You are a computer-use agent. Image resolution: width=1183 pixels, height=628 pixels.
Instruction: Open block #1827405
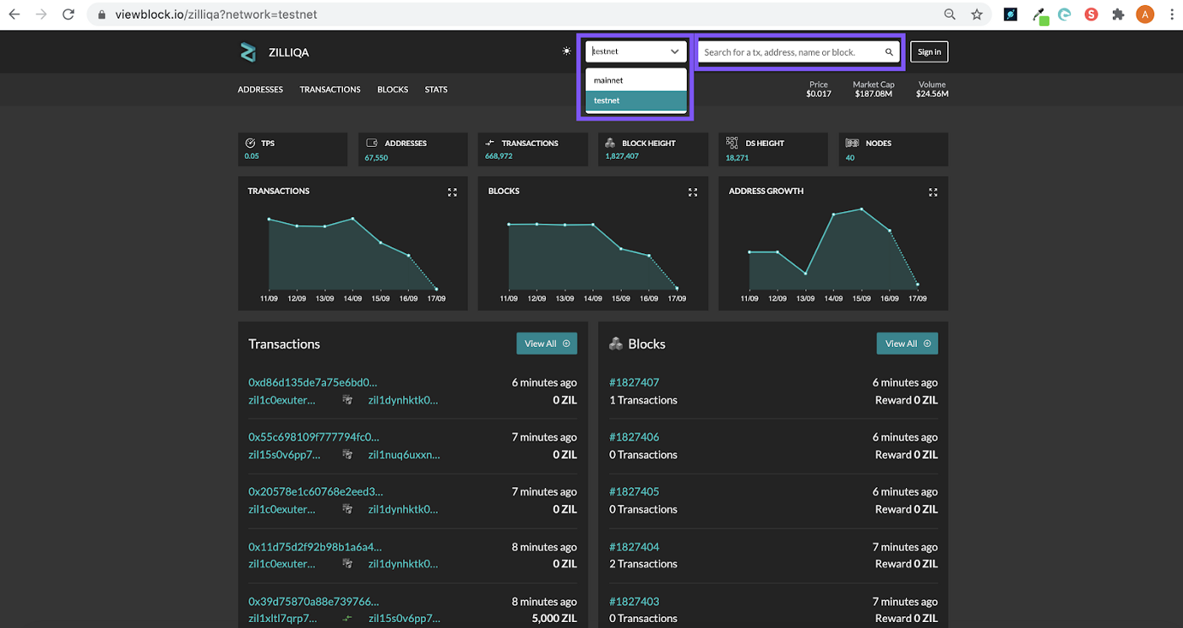[x=634, y=492]
